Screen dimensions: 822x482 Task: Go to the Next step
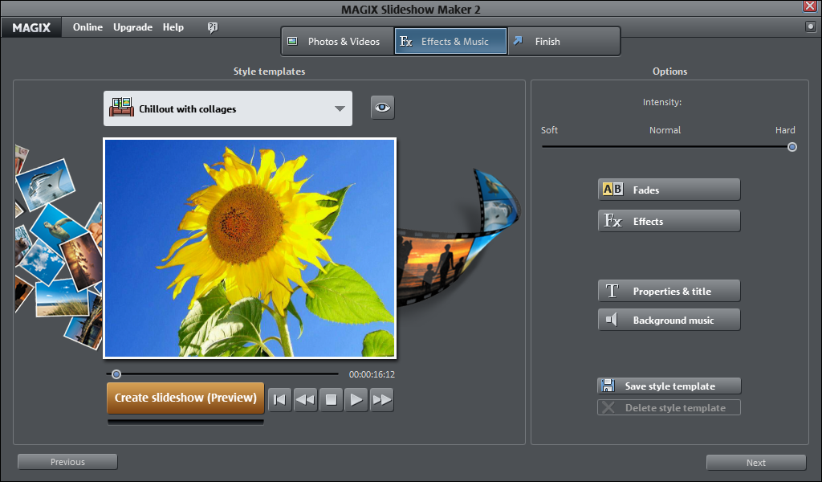(756, 463)
